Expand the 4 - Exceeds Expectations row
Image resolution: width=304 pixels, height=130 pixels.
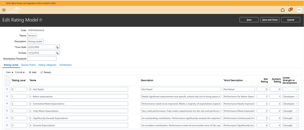click(7, 125)
